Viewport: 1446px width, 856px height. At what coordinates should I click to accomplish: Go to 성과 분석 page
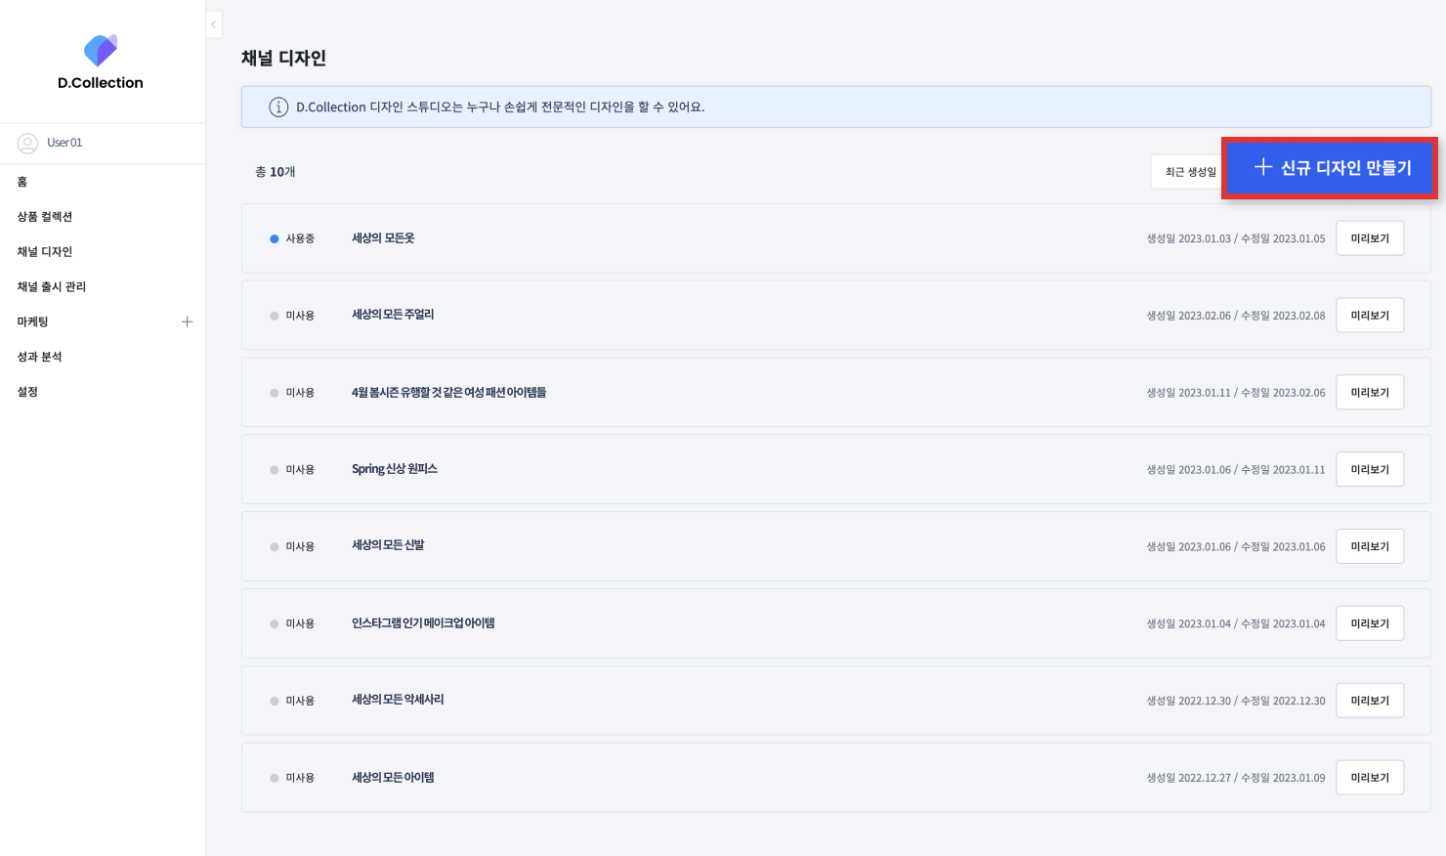pyautogui.click(x=39, y=357)
